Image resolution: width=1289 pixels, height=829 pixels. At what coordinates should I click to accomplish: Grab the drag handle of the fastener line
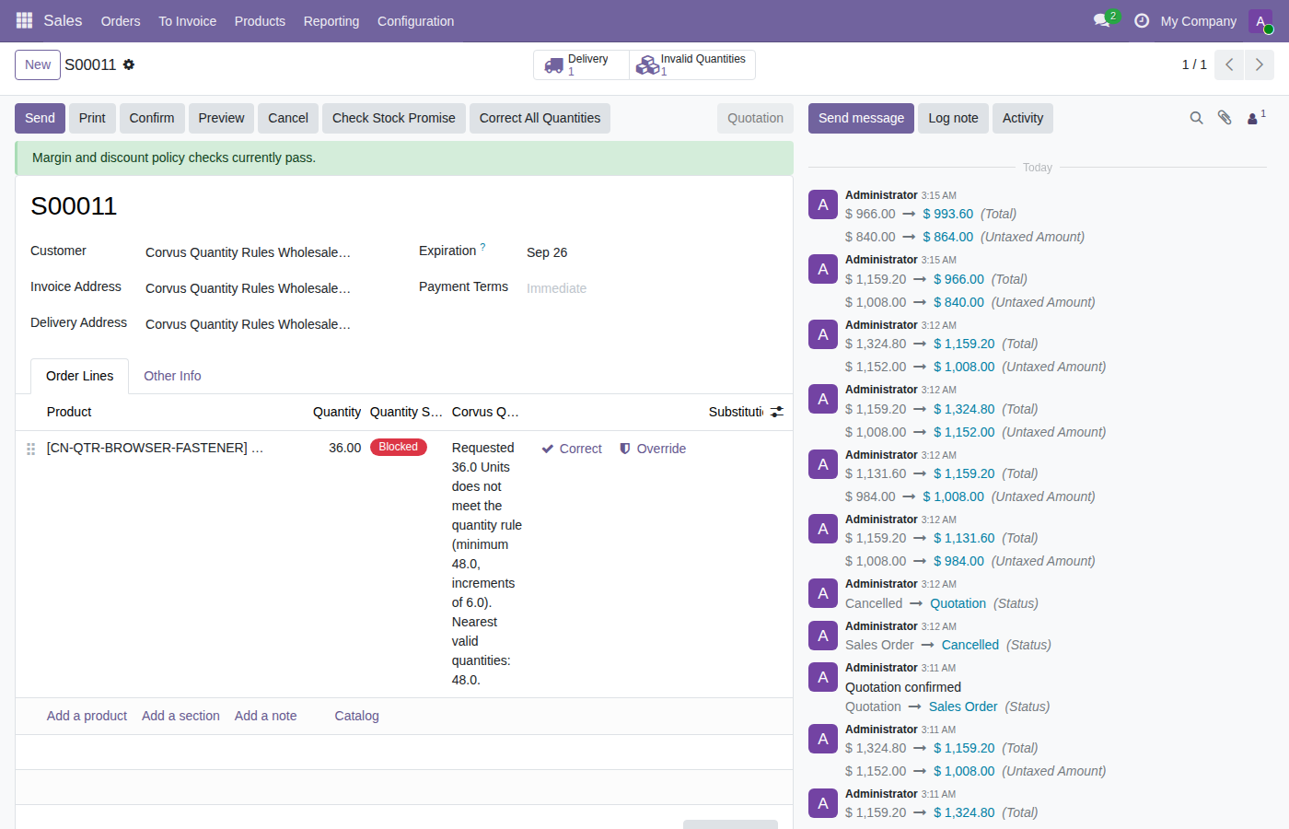click(30, 449)
